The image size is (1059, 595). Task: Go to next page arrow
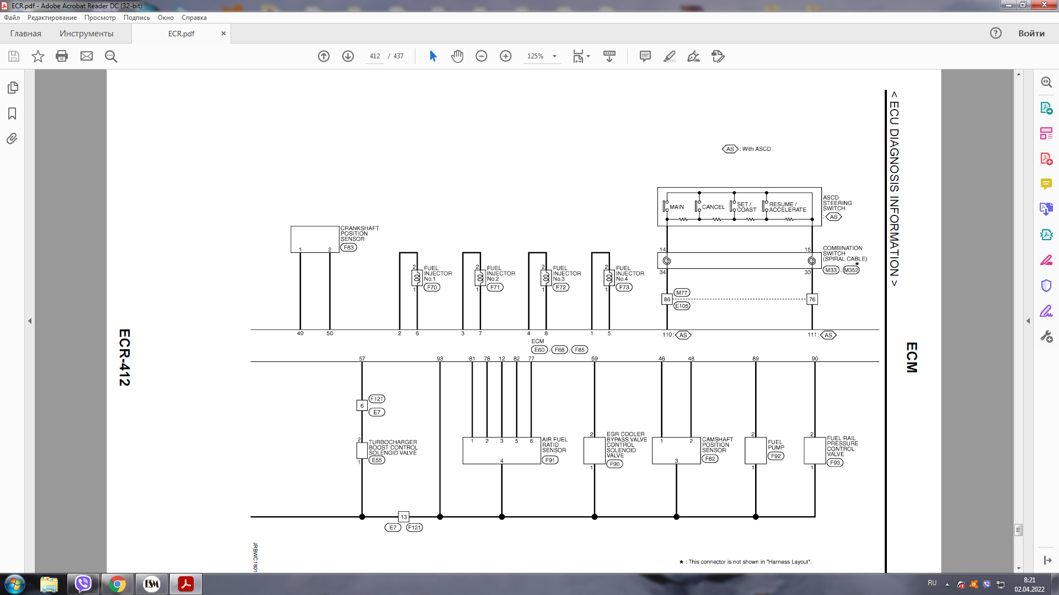click(x=348, y=56)
